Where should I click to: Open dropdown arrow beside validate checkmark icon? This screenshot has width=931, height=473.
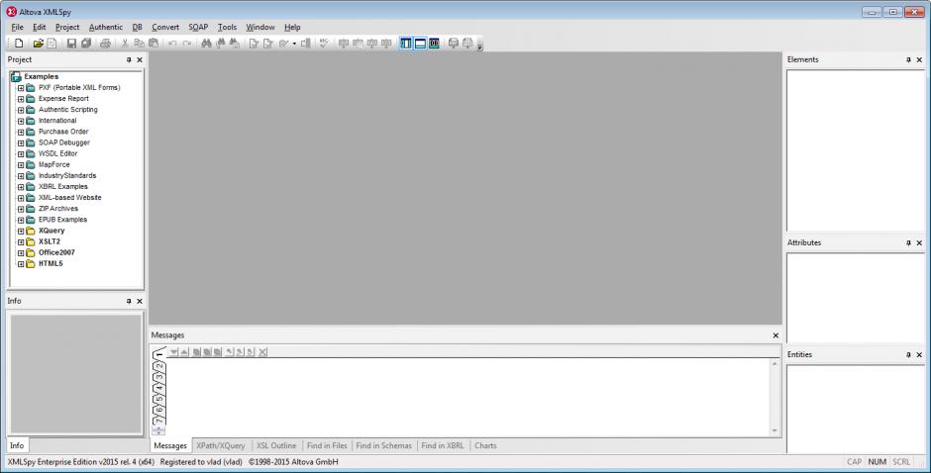click(294, 44)
